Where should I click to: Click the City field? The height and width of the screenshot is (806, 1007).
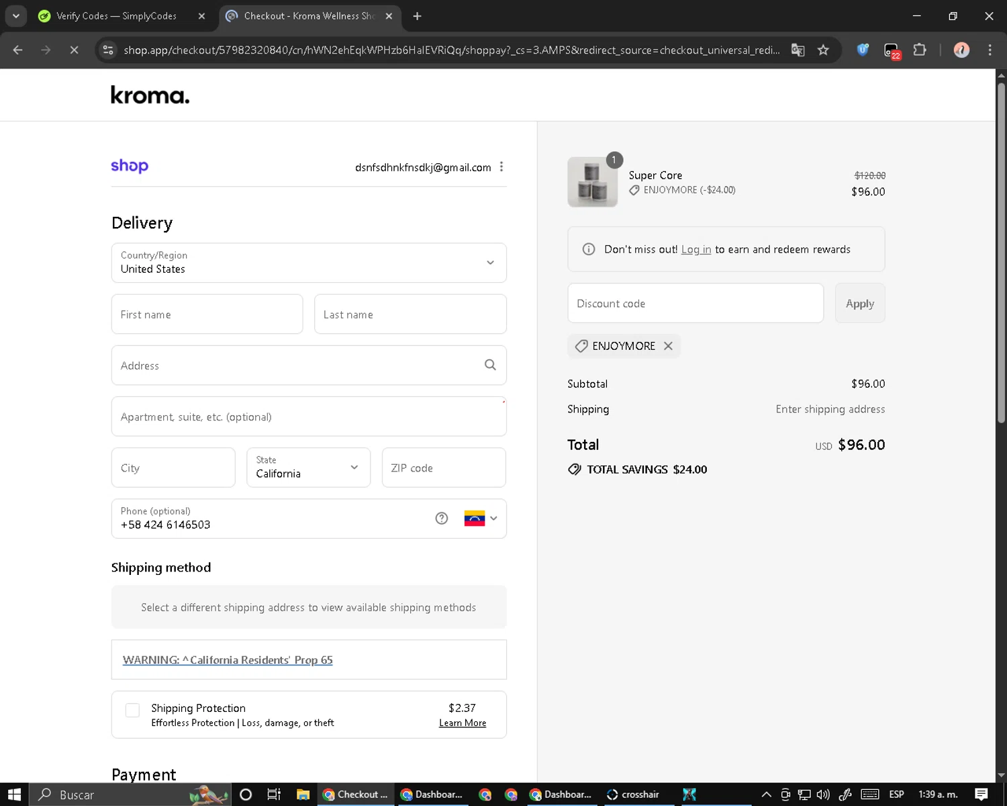coord(173,467)
